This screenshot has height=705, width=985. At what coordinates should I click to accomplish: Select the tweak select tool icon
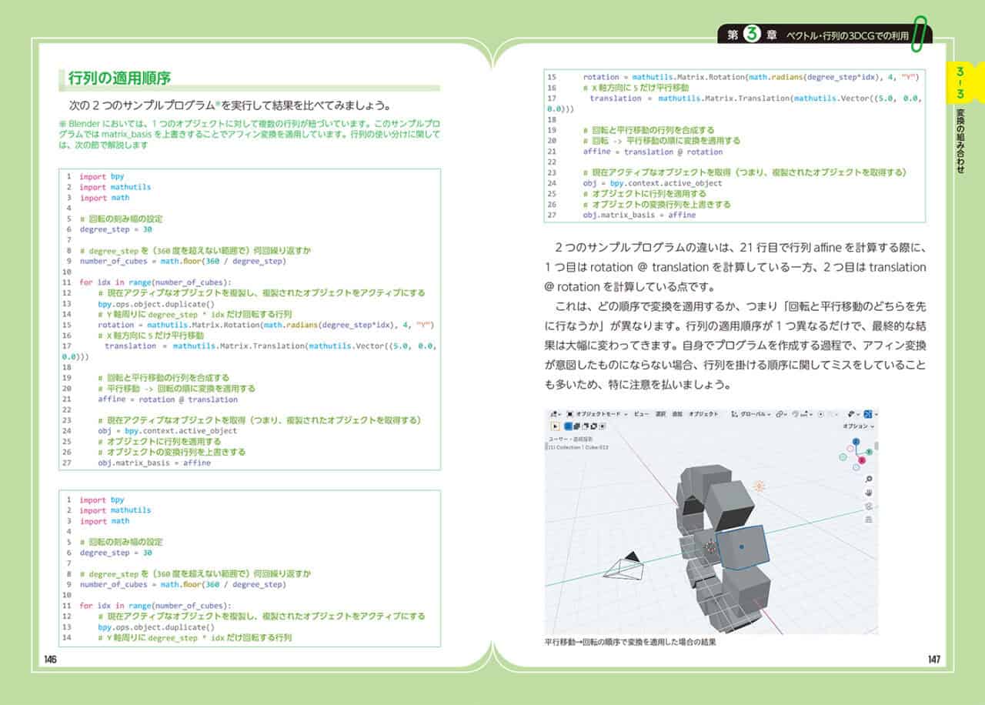(x=555, y=426)
